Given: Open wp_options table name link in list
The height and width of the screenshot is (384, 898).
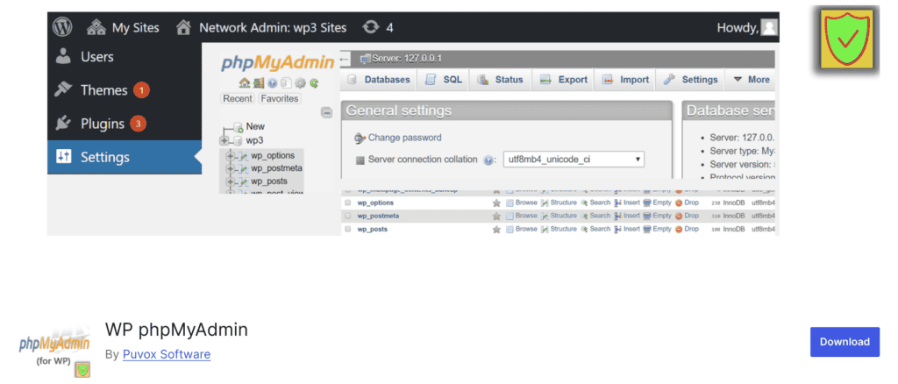Looking at the screenshot, I should (x=375, y=203).
